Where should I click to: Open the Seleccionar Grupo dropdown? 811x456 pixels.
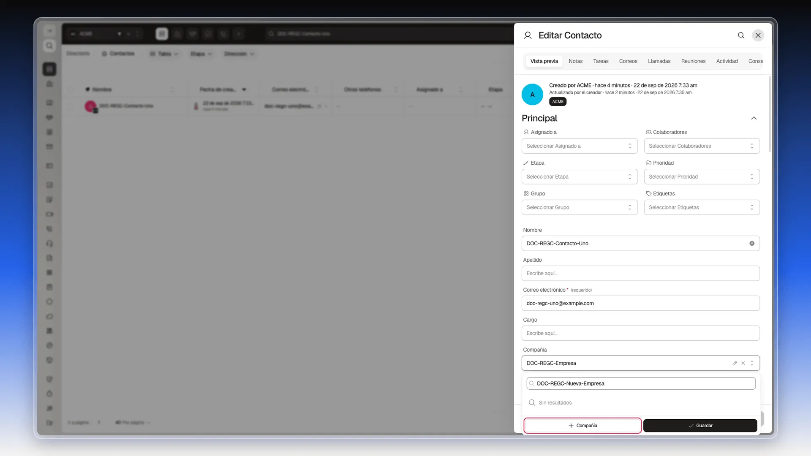click(x=580, y=208)
